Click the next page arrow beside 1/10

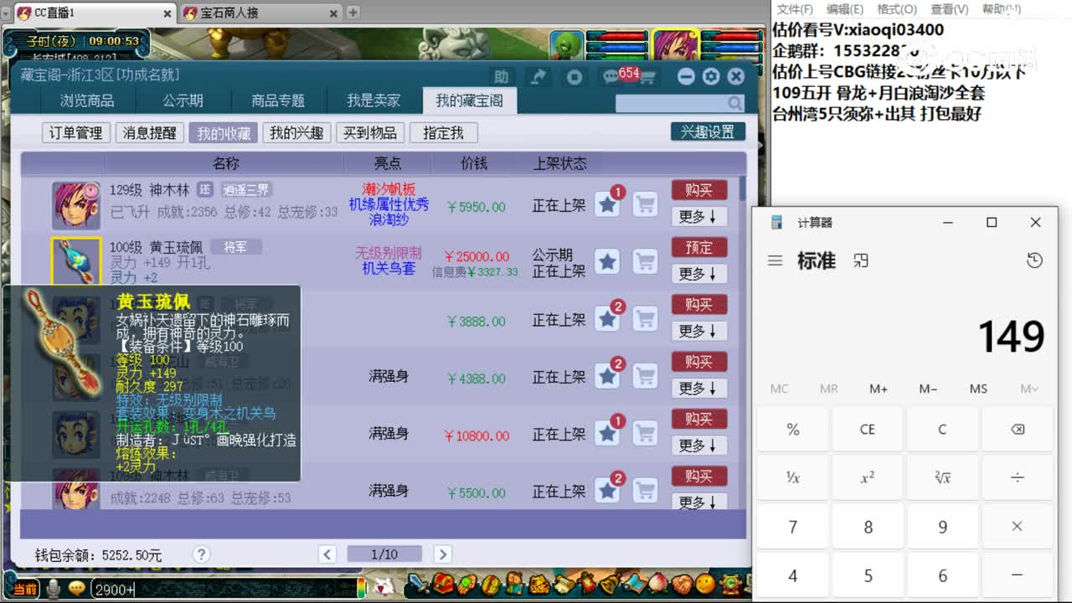[x=442, y=554]
